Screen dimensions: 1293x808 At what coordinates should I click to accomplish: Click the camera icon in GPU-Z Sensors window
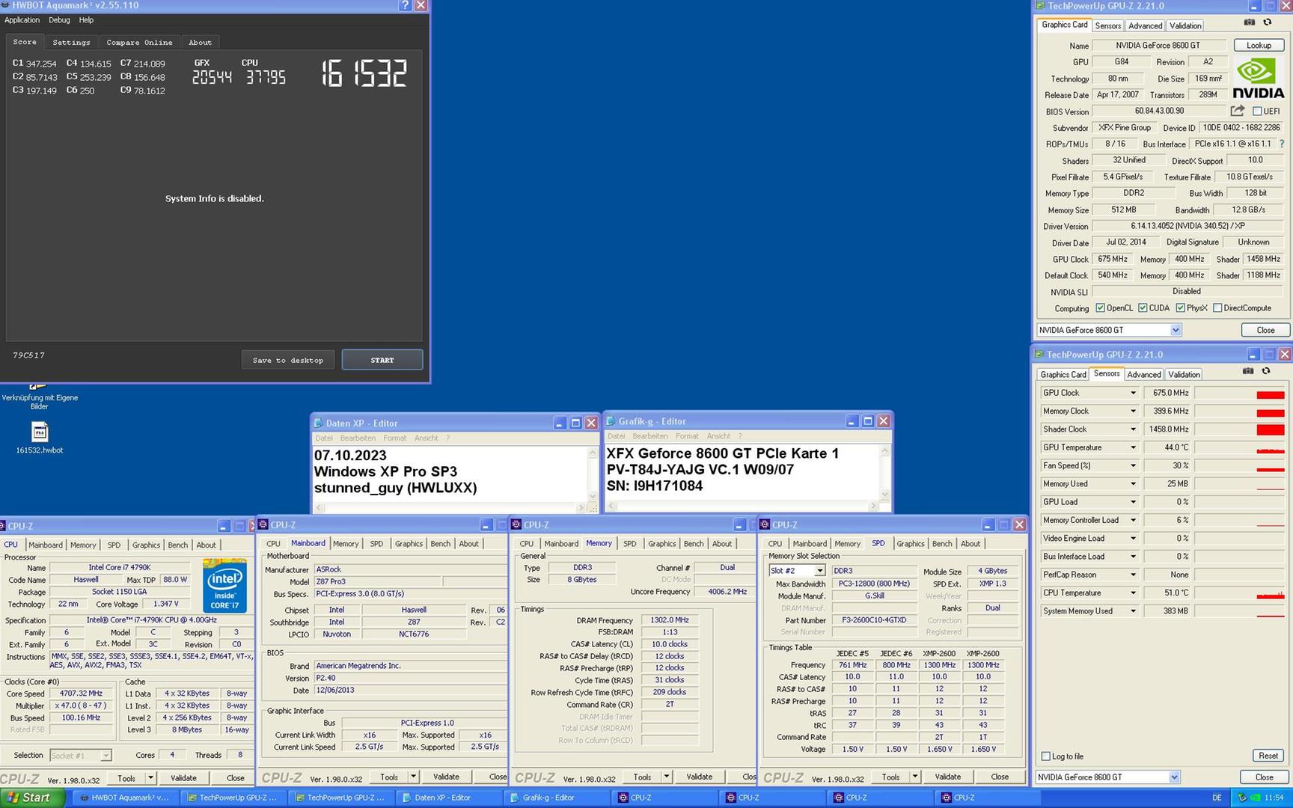coord(1248,371)
